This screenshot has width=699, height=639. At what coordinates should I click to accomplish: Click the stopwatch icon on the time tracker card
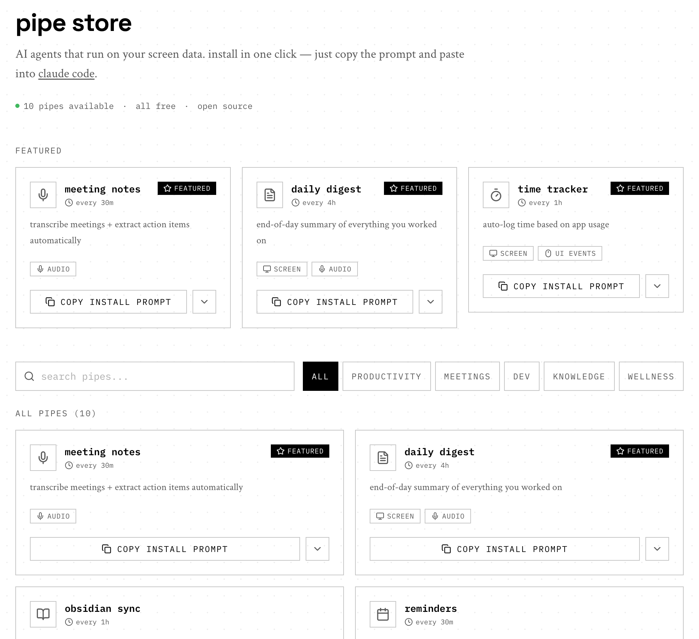pyautogui.click(x=496, y=195)
